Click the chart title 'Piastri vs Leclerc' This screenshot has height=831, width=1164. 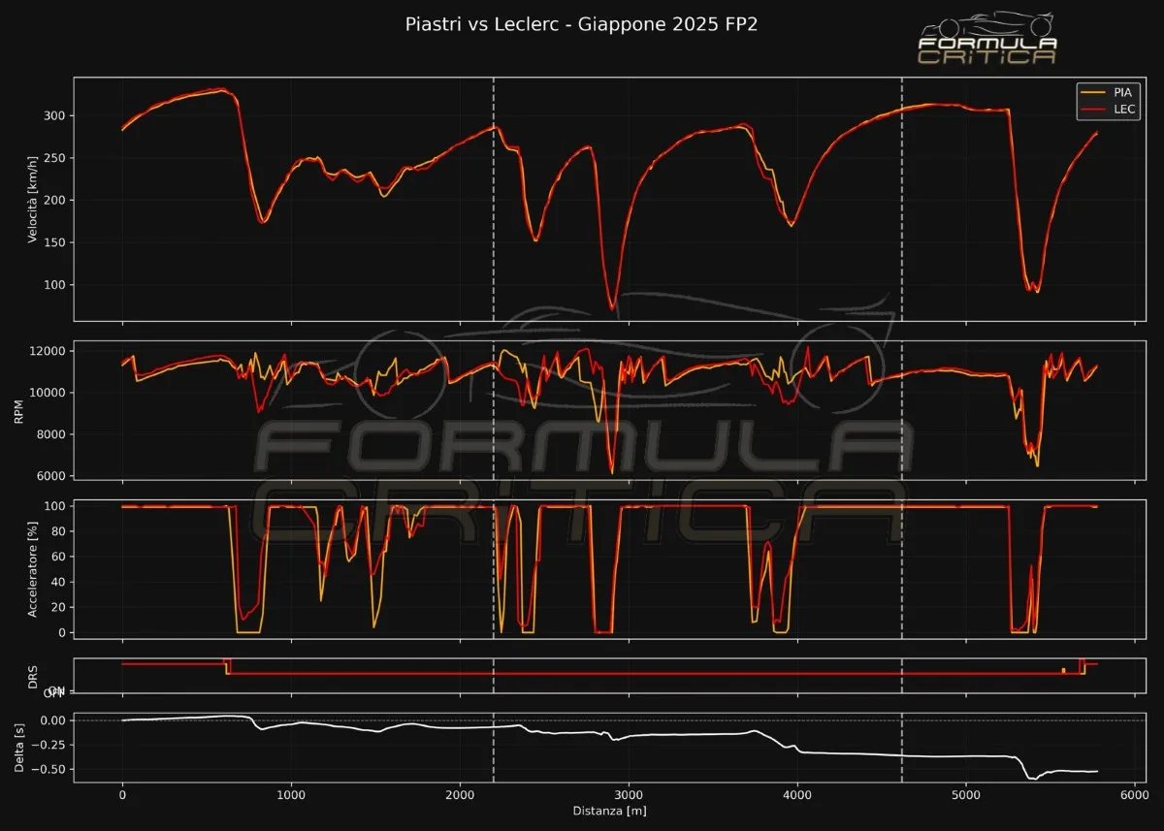pos(581,24)
